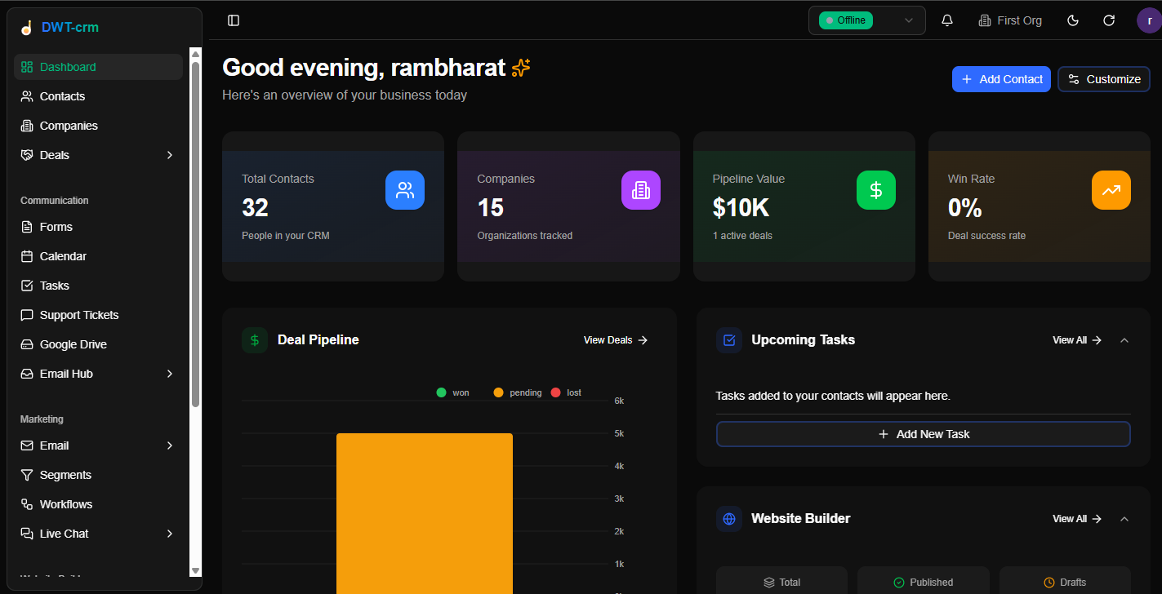1162x594 pixels.
Task: Follow the View Deals link
Action: pos(616,340)
